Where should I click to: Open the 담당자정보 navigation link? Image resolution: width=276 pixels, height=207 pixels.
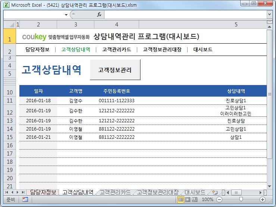pos(38,50)
